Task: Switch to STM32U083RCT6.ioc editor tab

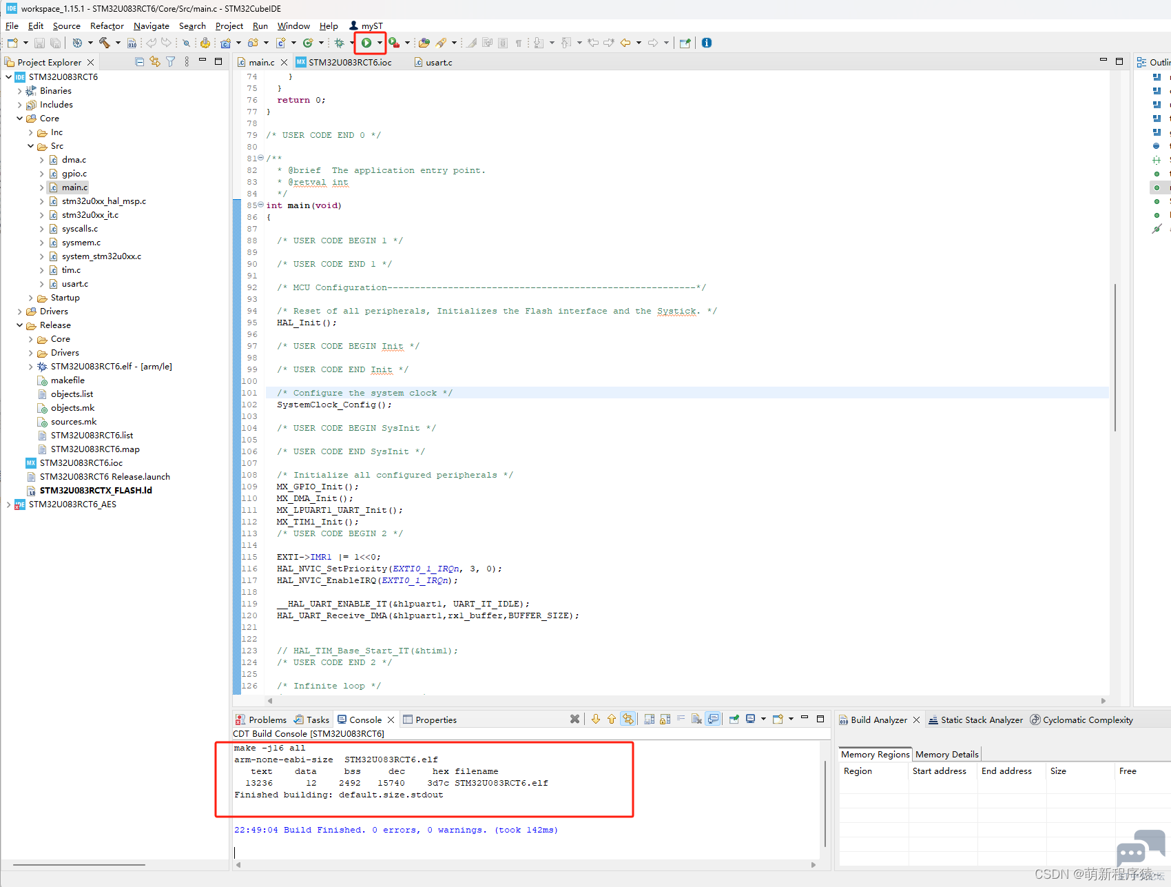Action: [x=344, y=62]
